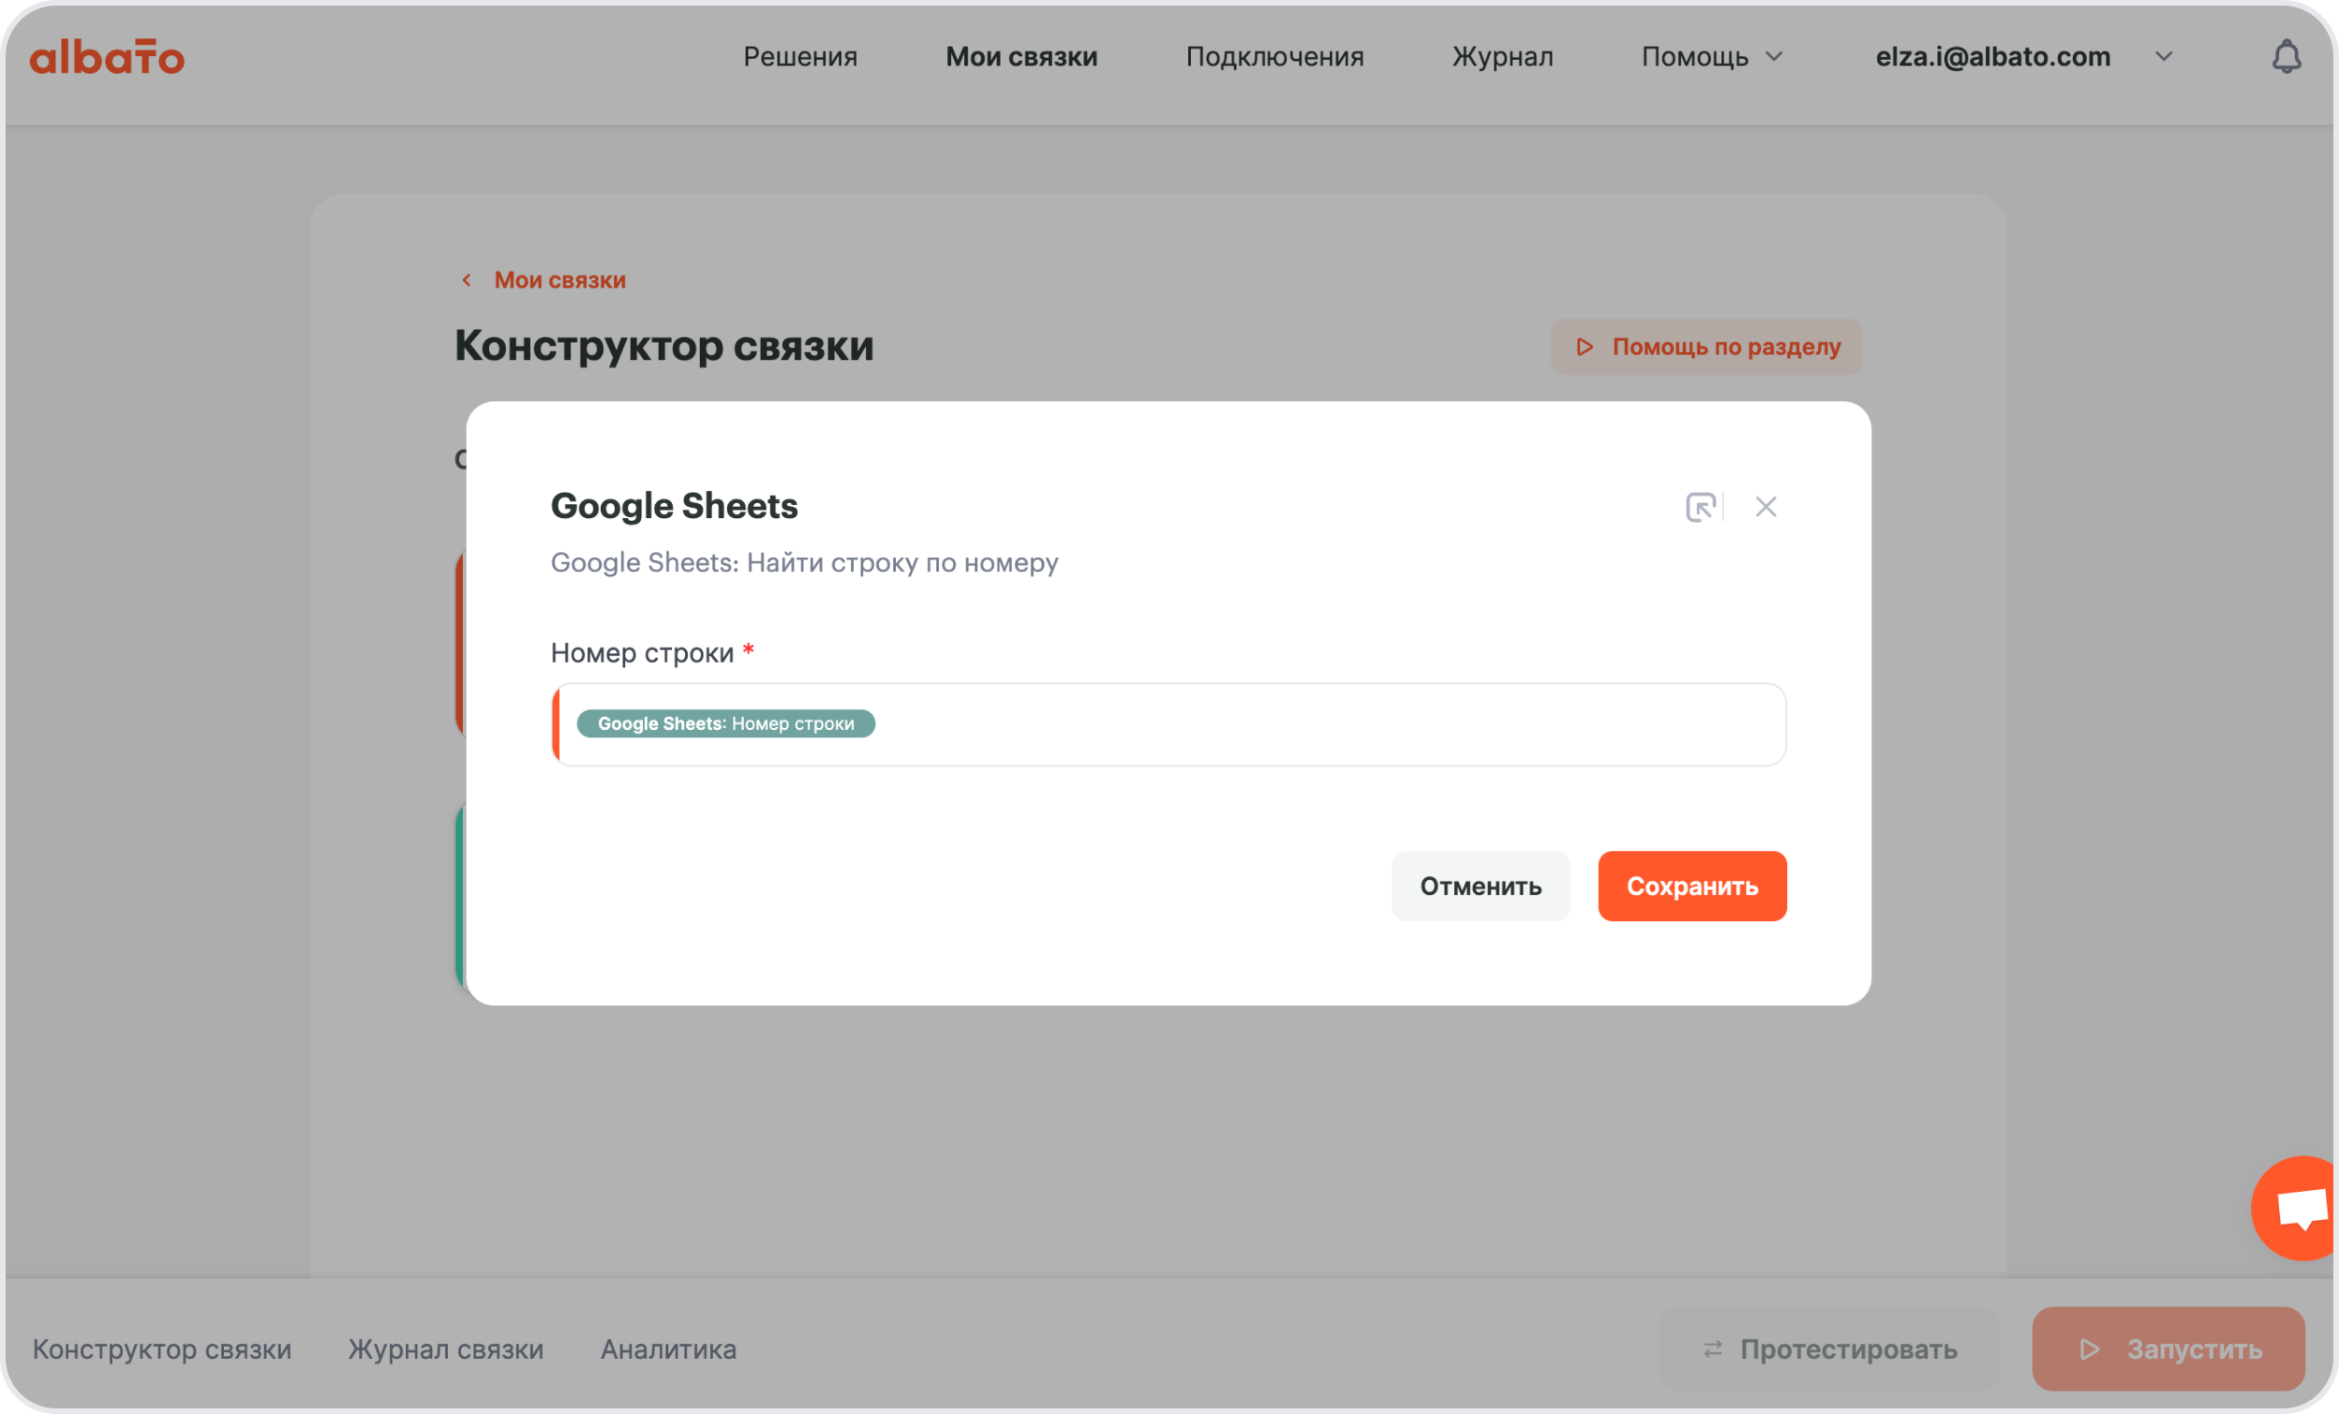2339x1414 pixels.
Task: Go to Решения in top navigation
Action: tap(800, 57)
